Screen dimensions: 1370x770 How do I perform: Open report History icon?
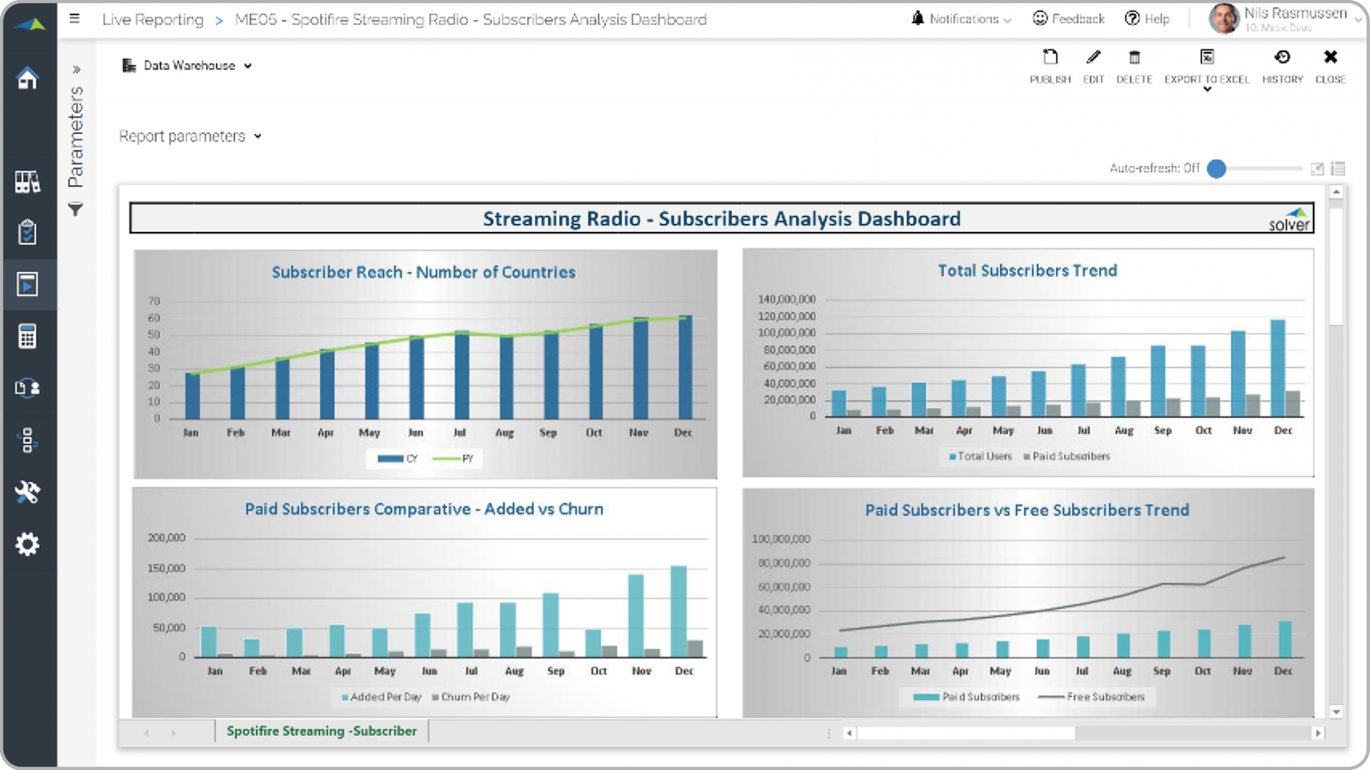coord(1282,58)
